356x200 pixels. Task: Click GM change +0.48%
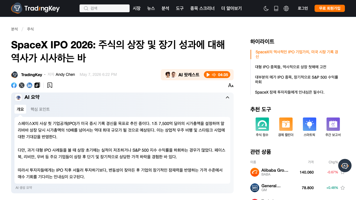coord(332,188)
